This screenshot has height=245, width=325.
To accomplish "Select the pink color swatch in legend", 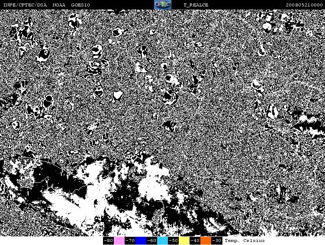I will coord(119,241).
